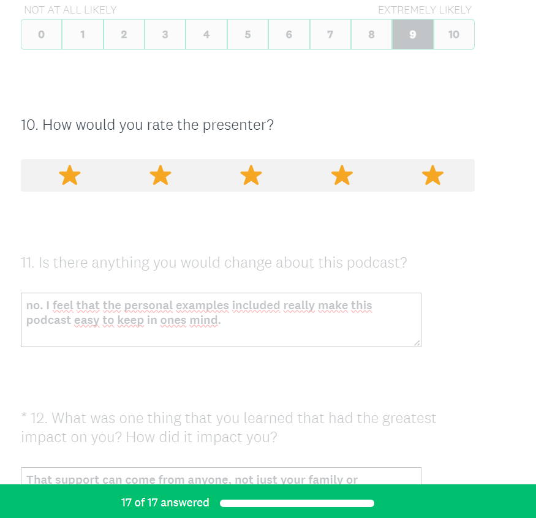Viewport: 536px width, 518px height.
Task: Give the presenter five stars
Action: pos(432,176)
